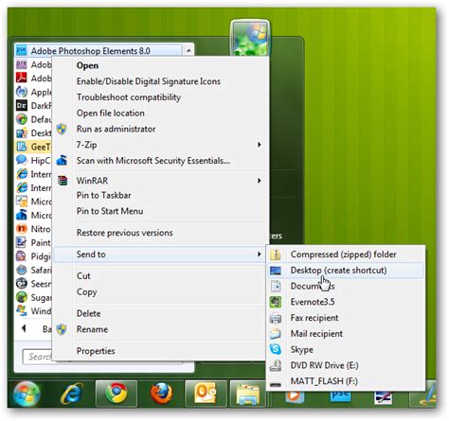Viewport: 449px width, 421px height.
Task: Click the Apple Software Update icon
Action: click(21, 92)
